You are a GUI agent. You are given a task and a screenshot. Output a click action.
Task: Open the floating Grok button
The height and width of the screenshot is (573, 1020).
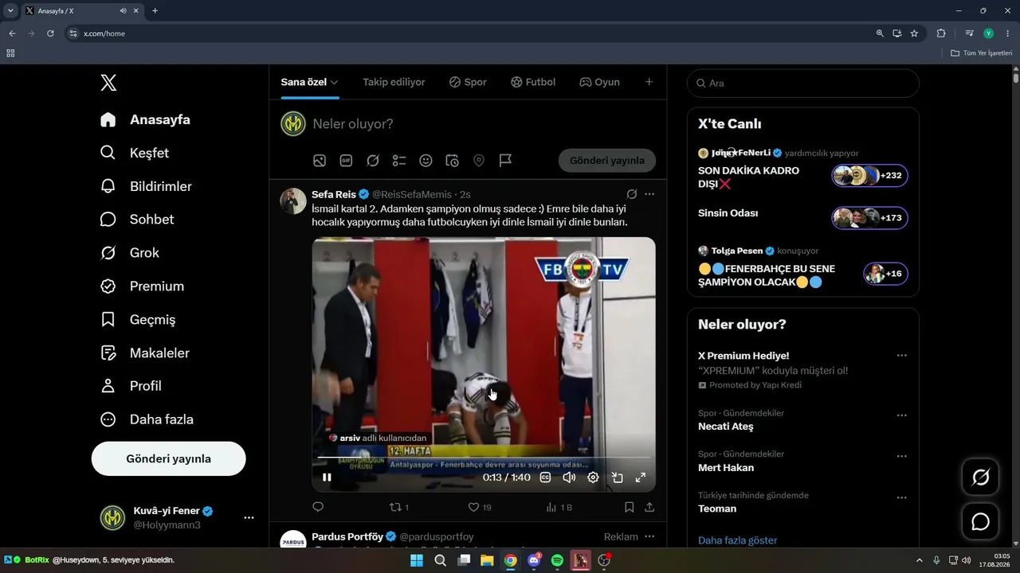[x=981, y=477]
